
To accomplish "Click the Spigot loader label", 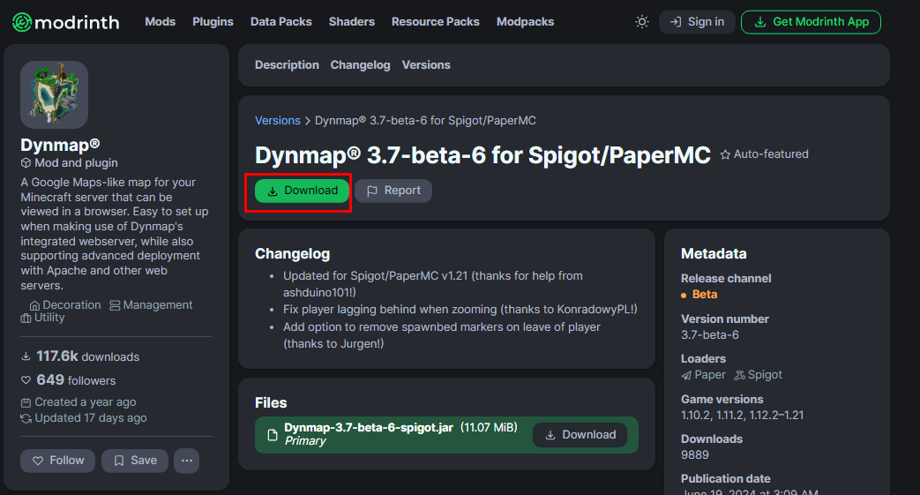I will [758, 375].
